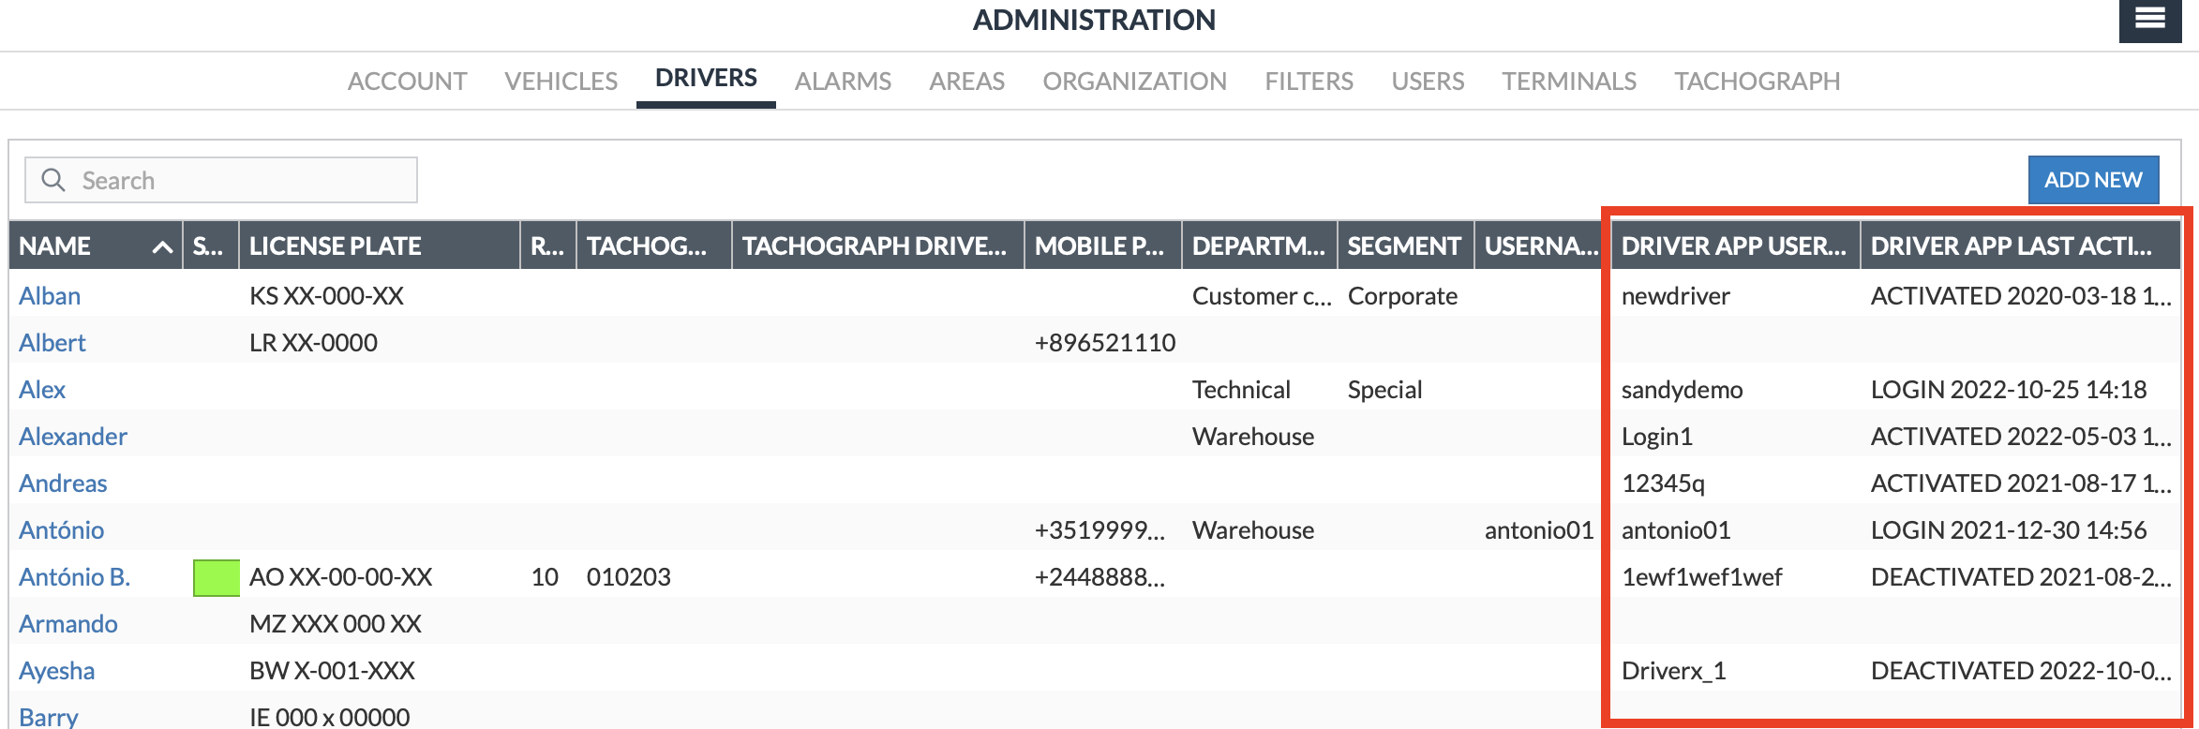Screen dimensions: 2199x729
Task: Select license plate LR XX-0000 cell
Action: coord(313,343)
